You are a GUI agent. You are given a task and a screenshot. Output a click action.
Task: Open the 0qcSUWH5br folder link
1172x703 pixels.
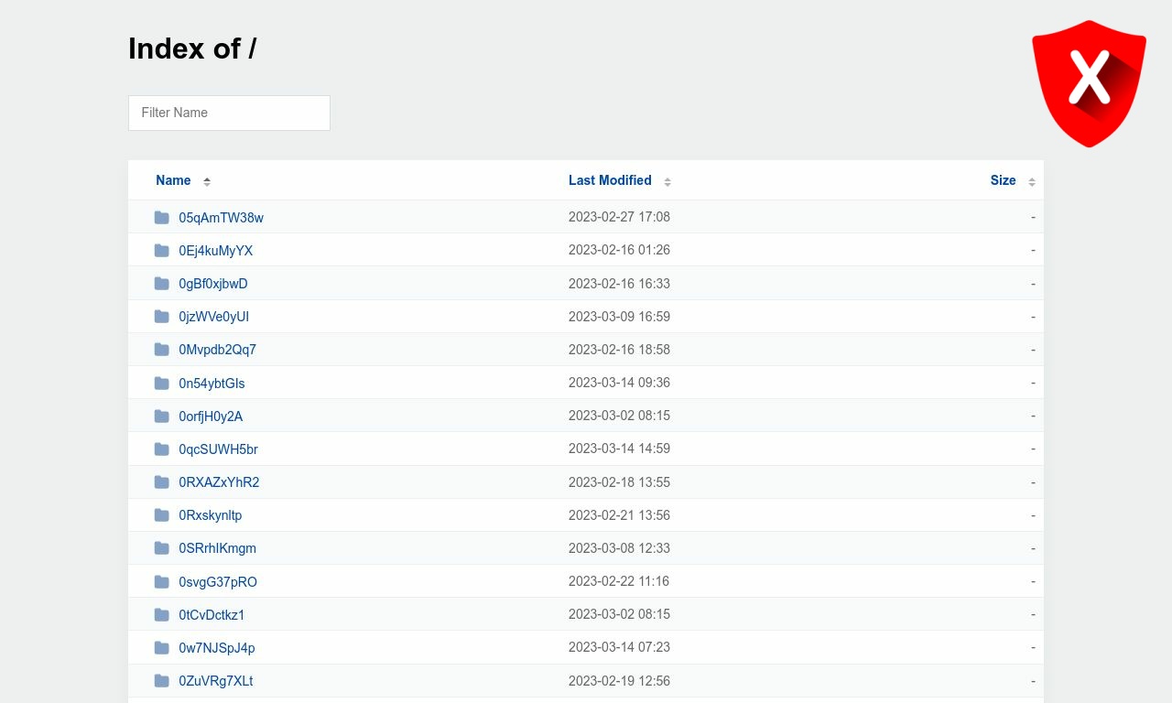[218, 449]
